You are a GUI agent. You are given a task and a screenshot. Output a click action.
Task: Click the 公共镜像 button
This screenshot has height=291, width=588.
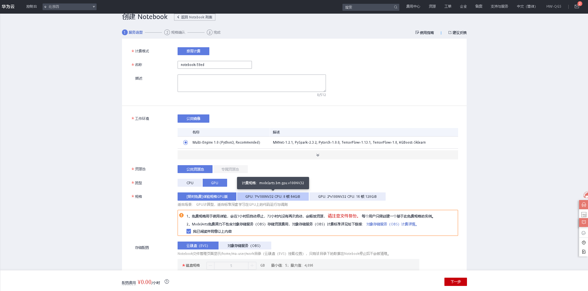[x=193, y=119]
